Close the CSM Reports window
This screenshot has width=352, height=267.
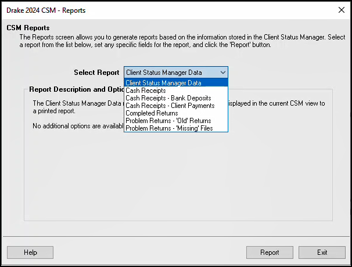(342, 10)
